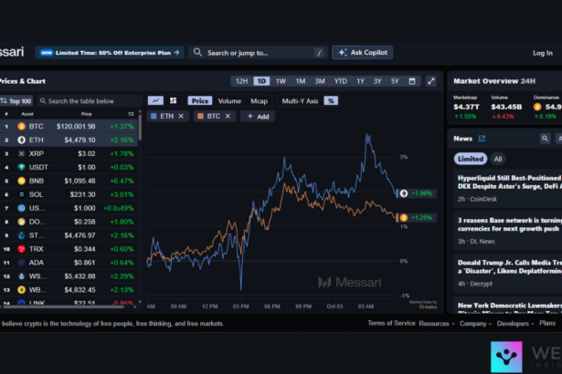
Task: Toggle Multi-Y Axis option
Action: (299, 100)
